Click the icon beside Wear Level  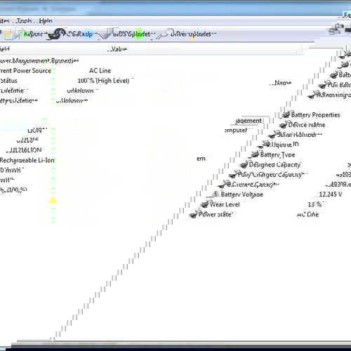click(204, 204)
